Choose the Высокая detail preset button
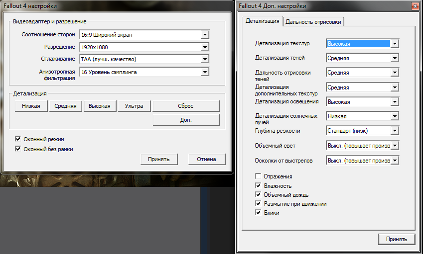The width and height of the screenshot is (423, 254). pos(100,106)
